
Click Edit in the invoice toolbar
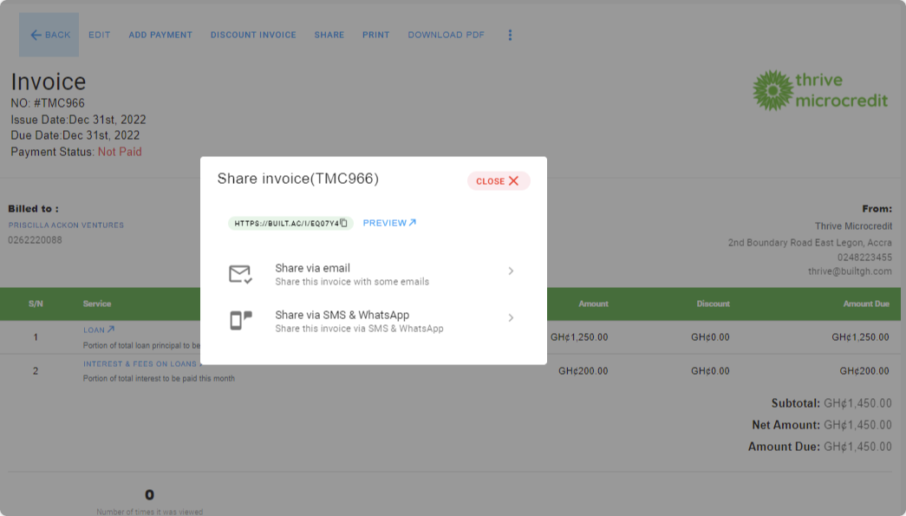100,35
